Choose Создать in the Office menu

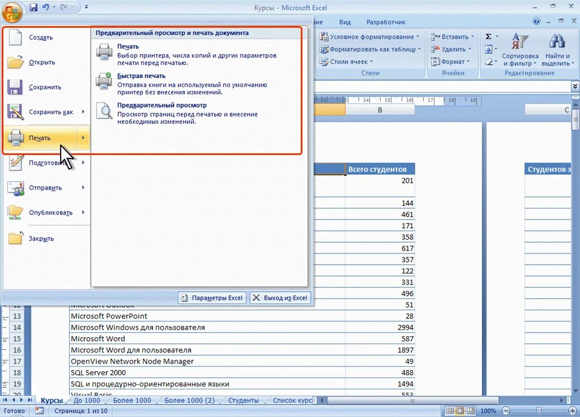pos(46,37)
